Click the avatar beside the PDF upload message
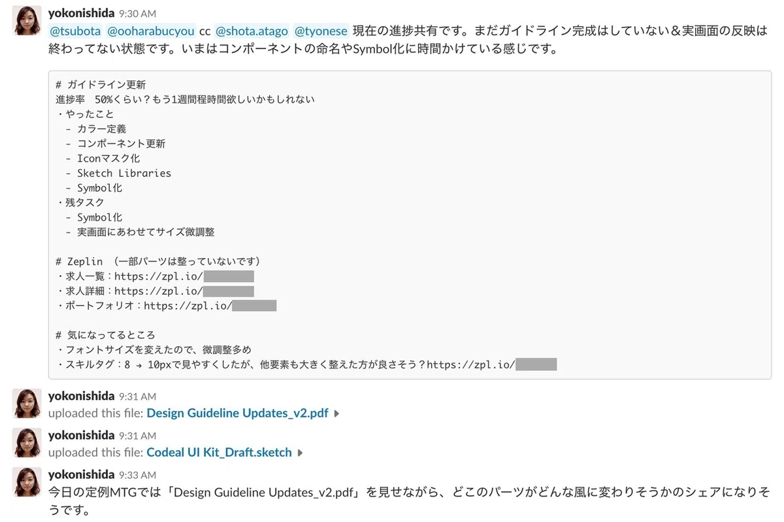Image resolution: width=784 pixels, height=522 pixels. tap(27, 404)
